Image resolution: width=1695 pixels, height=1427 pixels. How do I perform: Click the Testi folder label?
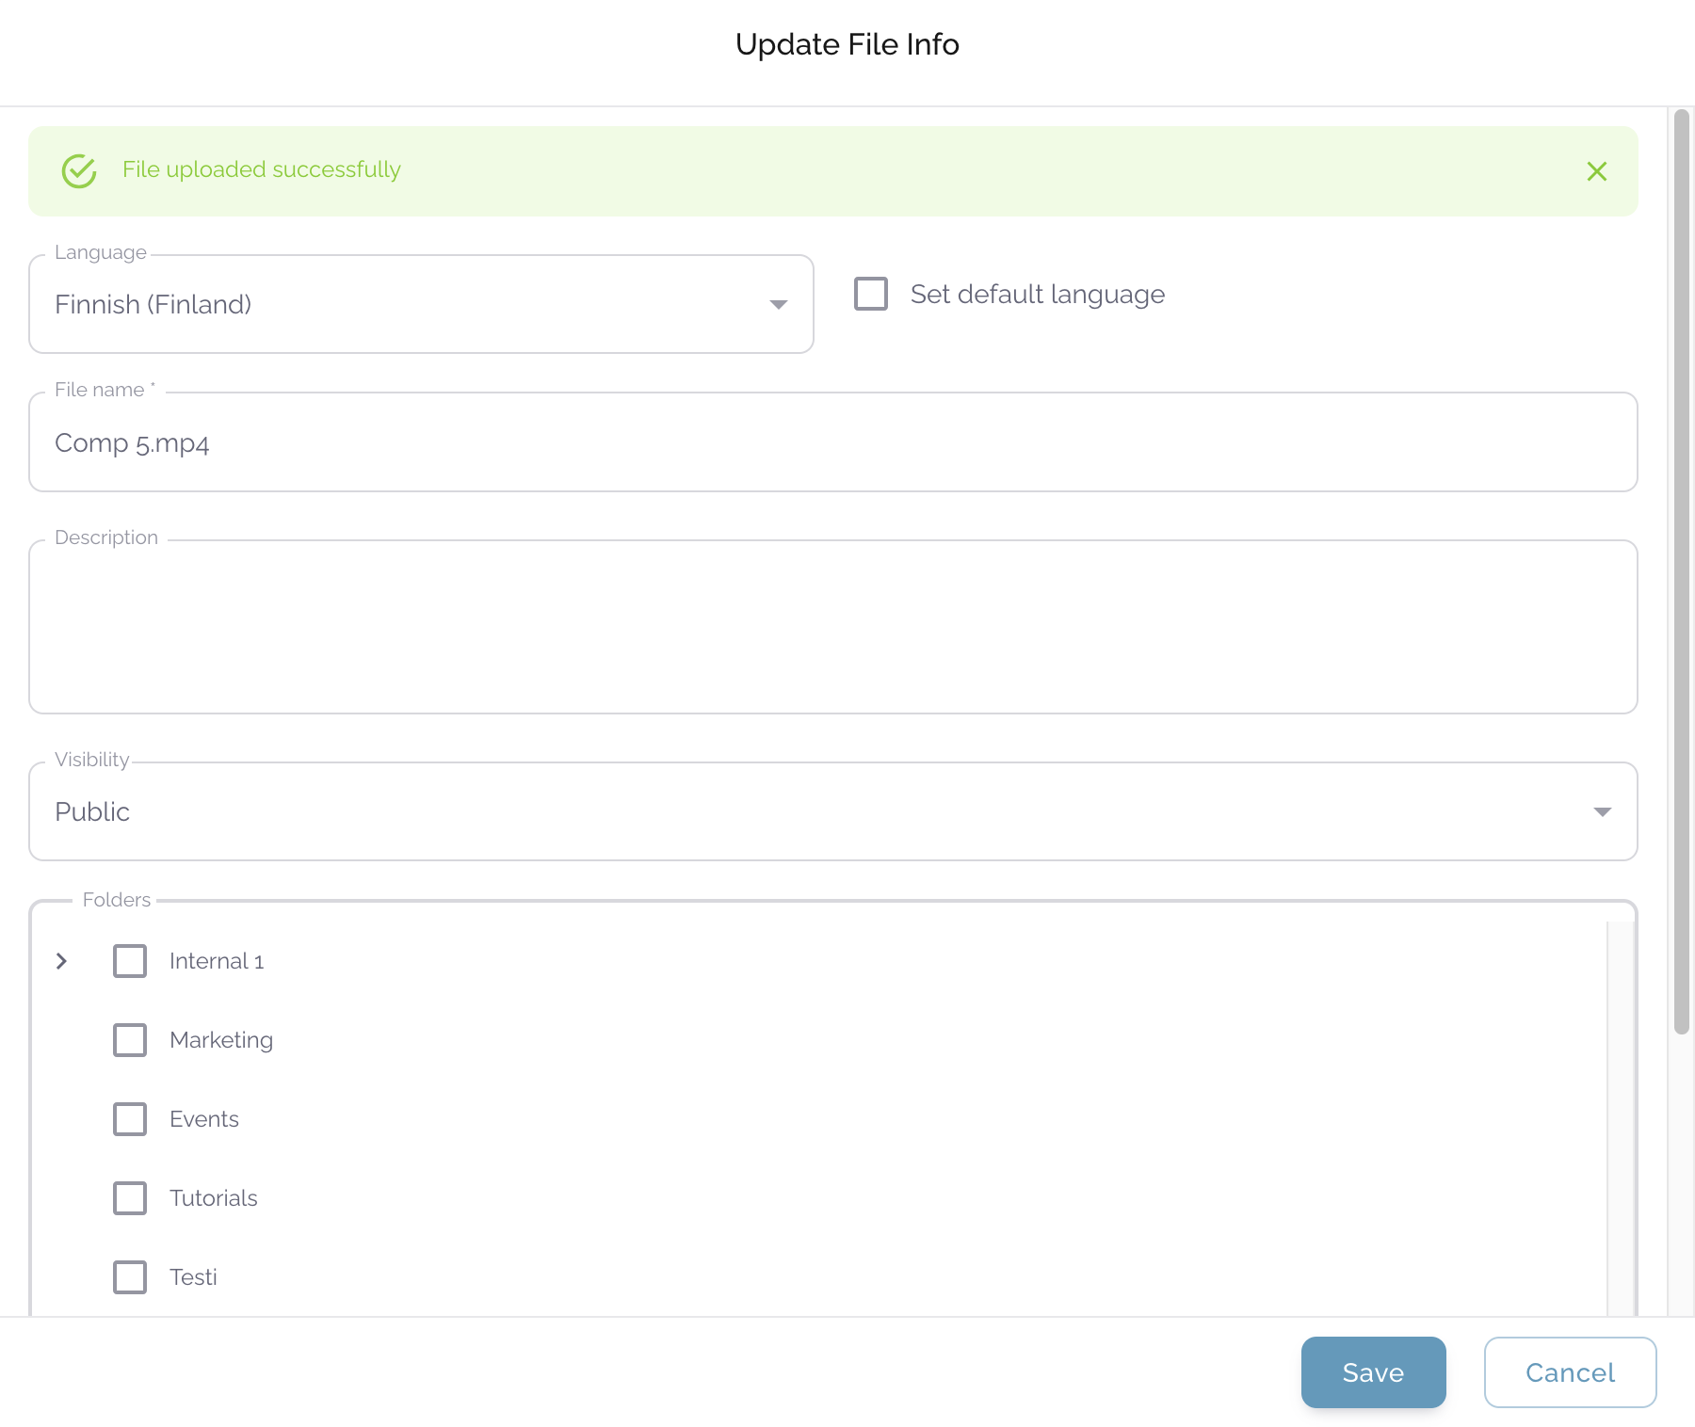(x=193, y=1277)
